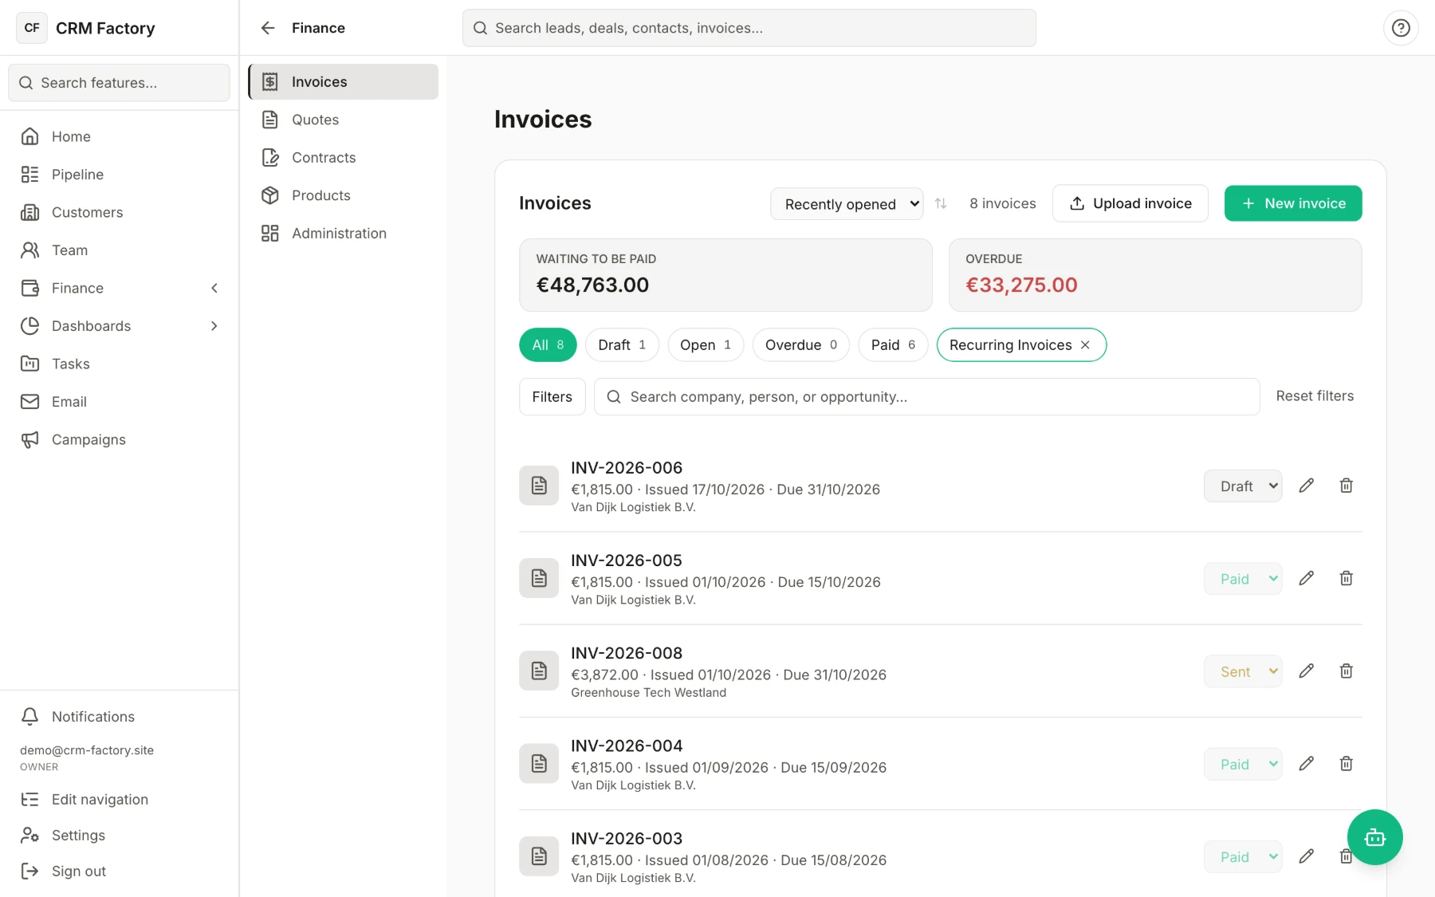This screenshot has width=1435, height=897.
Task: Open the document icon of INV-2026-006
Action: click(539, 486)
